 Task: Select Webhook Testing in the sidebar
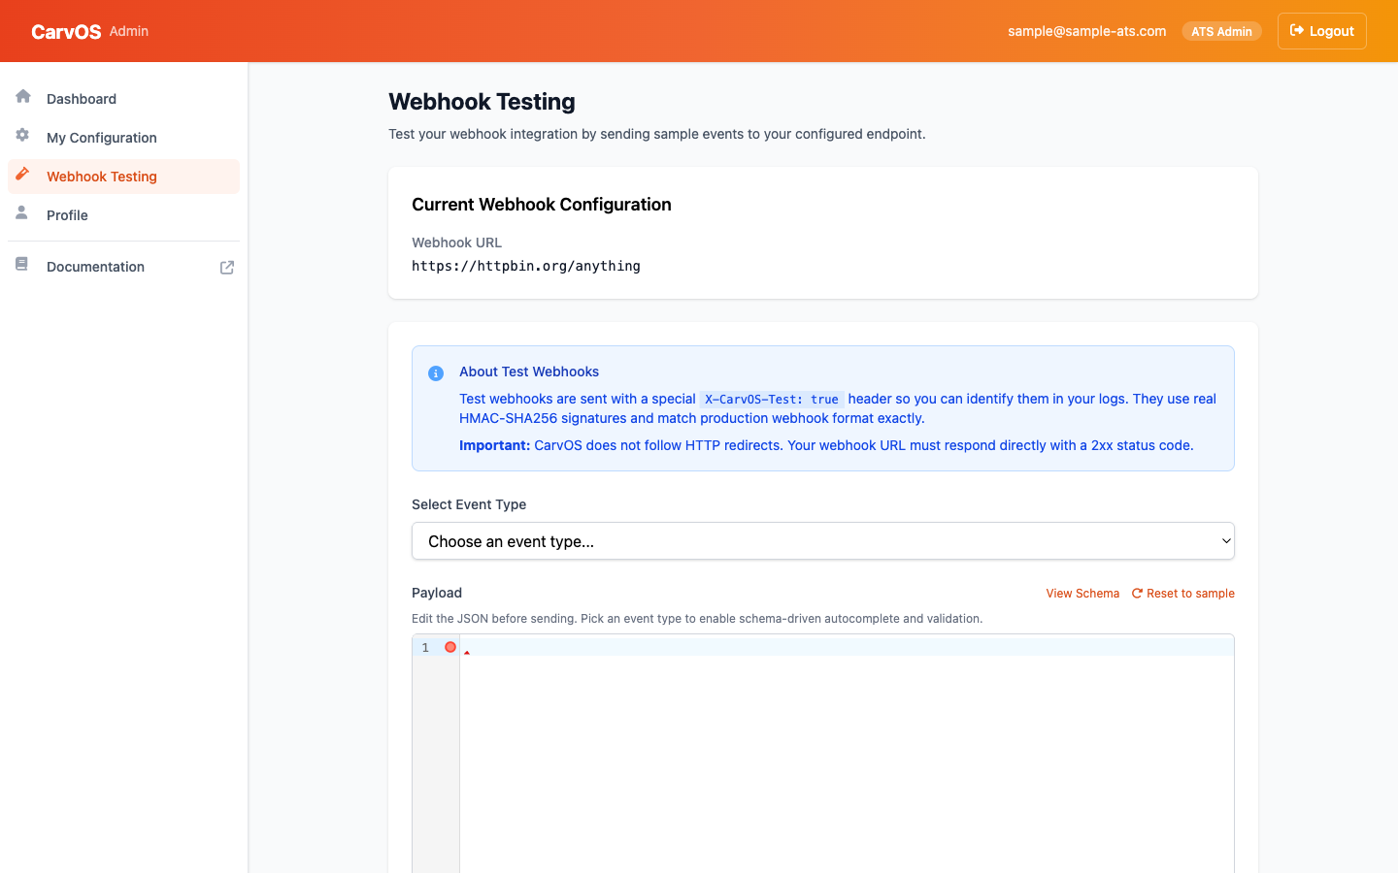point(123,177)
